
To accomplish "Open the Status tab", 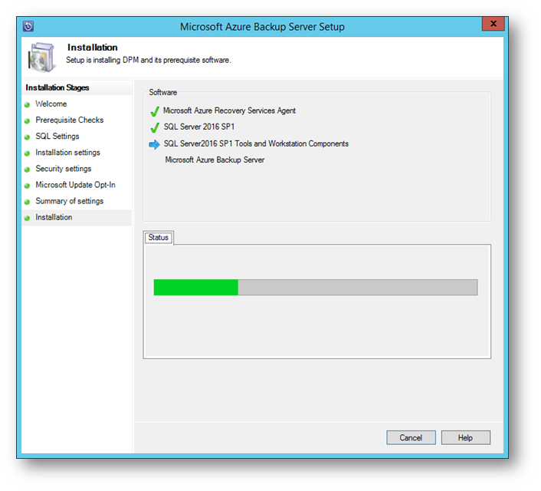I will [159, 238].
